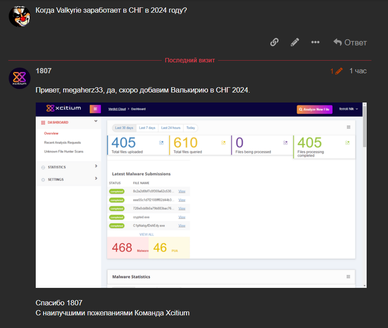Select Overview in the sidebar
This screenshot has height=328, width=388.
[x=51, y=133]
